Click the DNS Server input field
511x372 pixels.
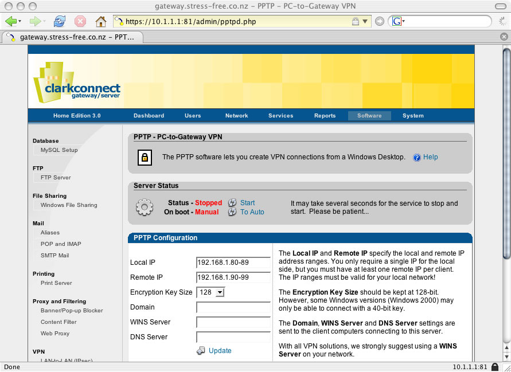click(233, 337)
